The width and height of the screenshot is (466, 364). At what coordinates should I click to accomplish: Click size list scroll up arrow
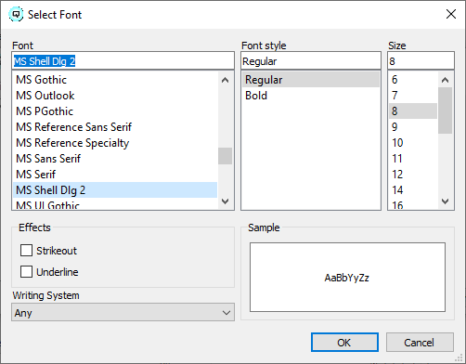point(445,80)
